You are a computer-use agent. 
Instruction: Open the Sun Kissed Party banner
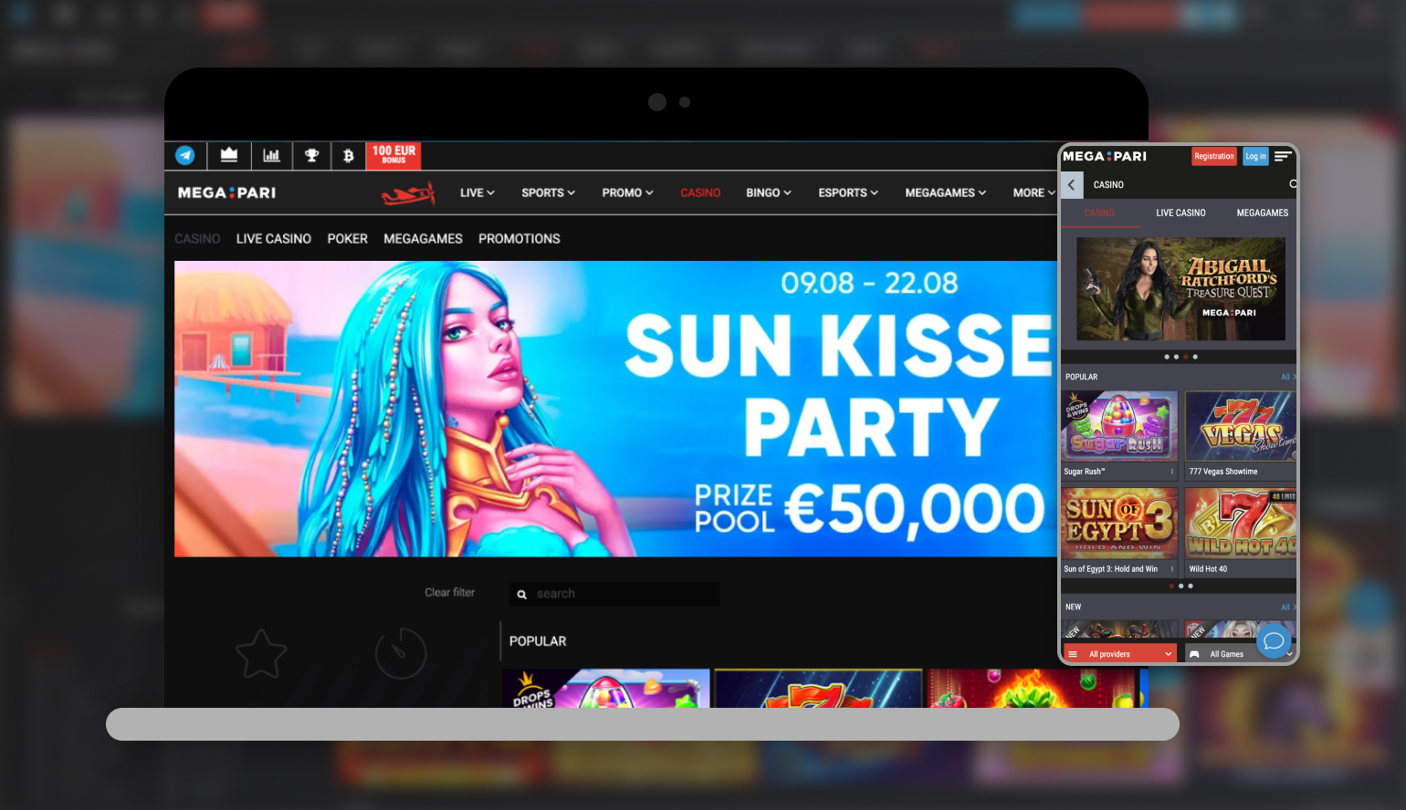(615, 409)
